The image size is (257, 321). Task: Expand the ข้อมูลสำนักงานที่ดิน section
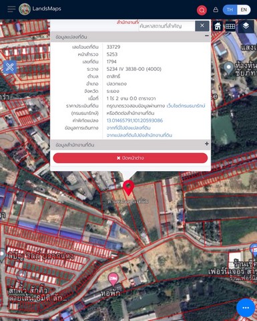click(x=207, y=144)
